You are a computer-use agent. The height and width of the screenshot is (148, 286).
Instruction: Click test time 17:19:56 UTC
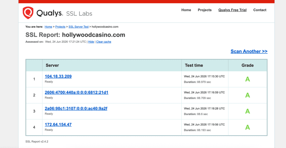(204, 124)
